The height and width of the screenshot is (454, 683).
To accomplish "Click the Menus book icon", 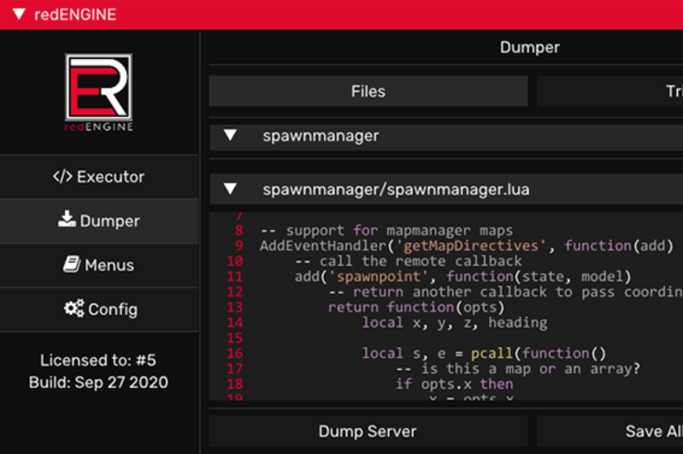I will click(x=72, y=265).
